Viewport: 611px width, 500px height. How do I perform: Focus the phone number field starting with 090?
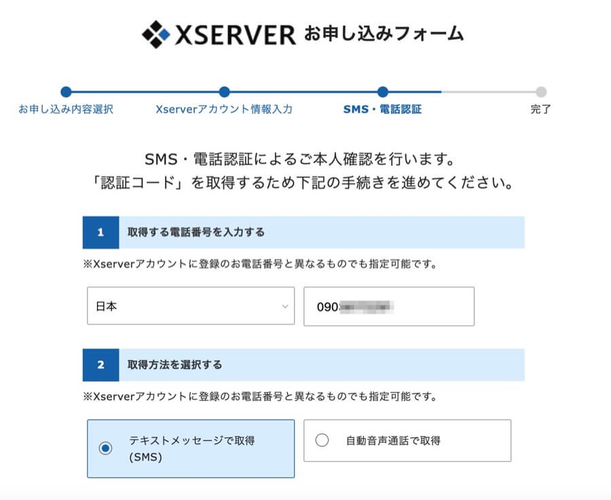pos(388,306)
